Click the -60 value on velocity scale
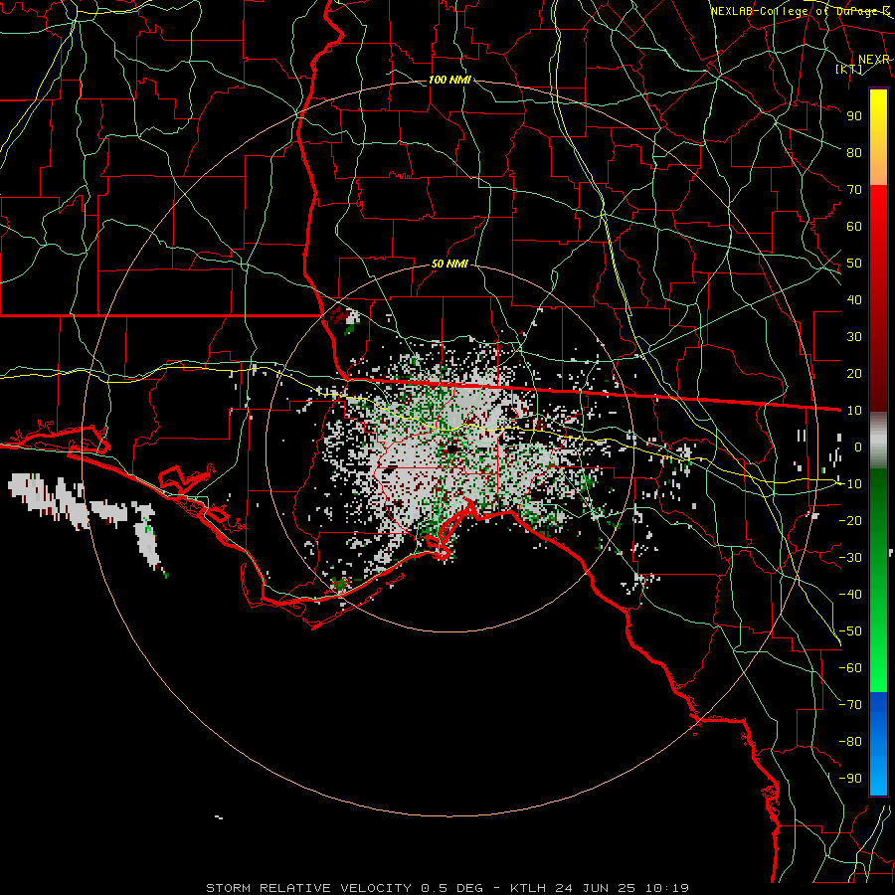 [850, 668]
